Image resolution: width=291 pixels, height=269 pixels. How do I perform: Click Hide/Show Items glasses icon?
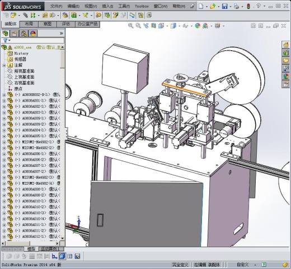(x=185, y=26)
